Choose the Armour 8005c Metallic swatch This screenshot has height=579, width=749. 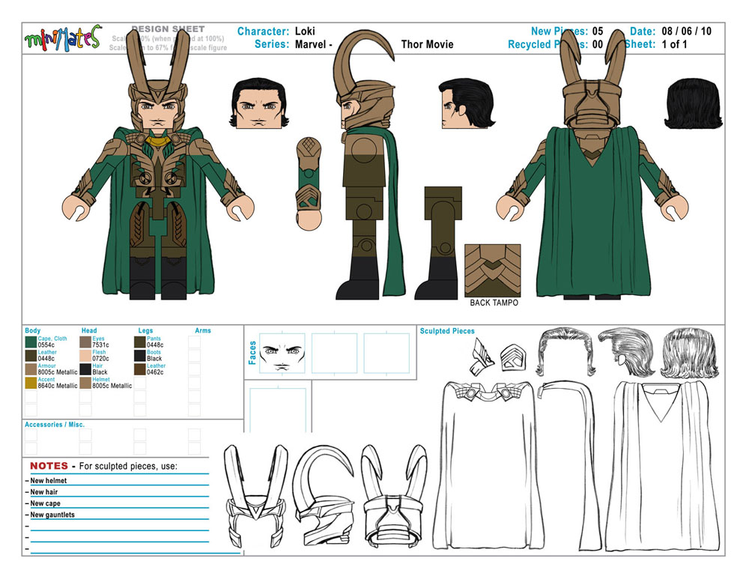(x=31, y=369)
